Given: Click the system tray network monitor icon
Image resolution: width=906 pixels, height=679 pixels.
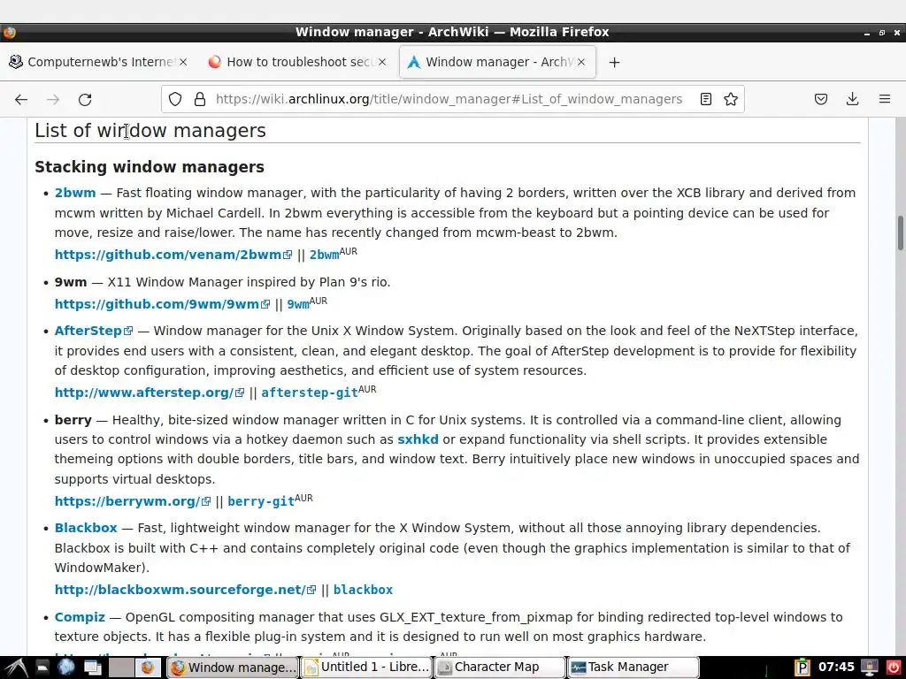Looking at the screenshot, I should pos(869,668).
